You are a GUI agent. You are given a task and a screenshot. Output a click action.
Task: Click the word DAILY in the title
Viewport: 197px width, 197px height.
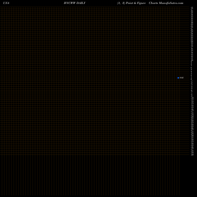(81, 3)
